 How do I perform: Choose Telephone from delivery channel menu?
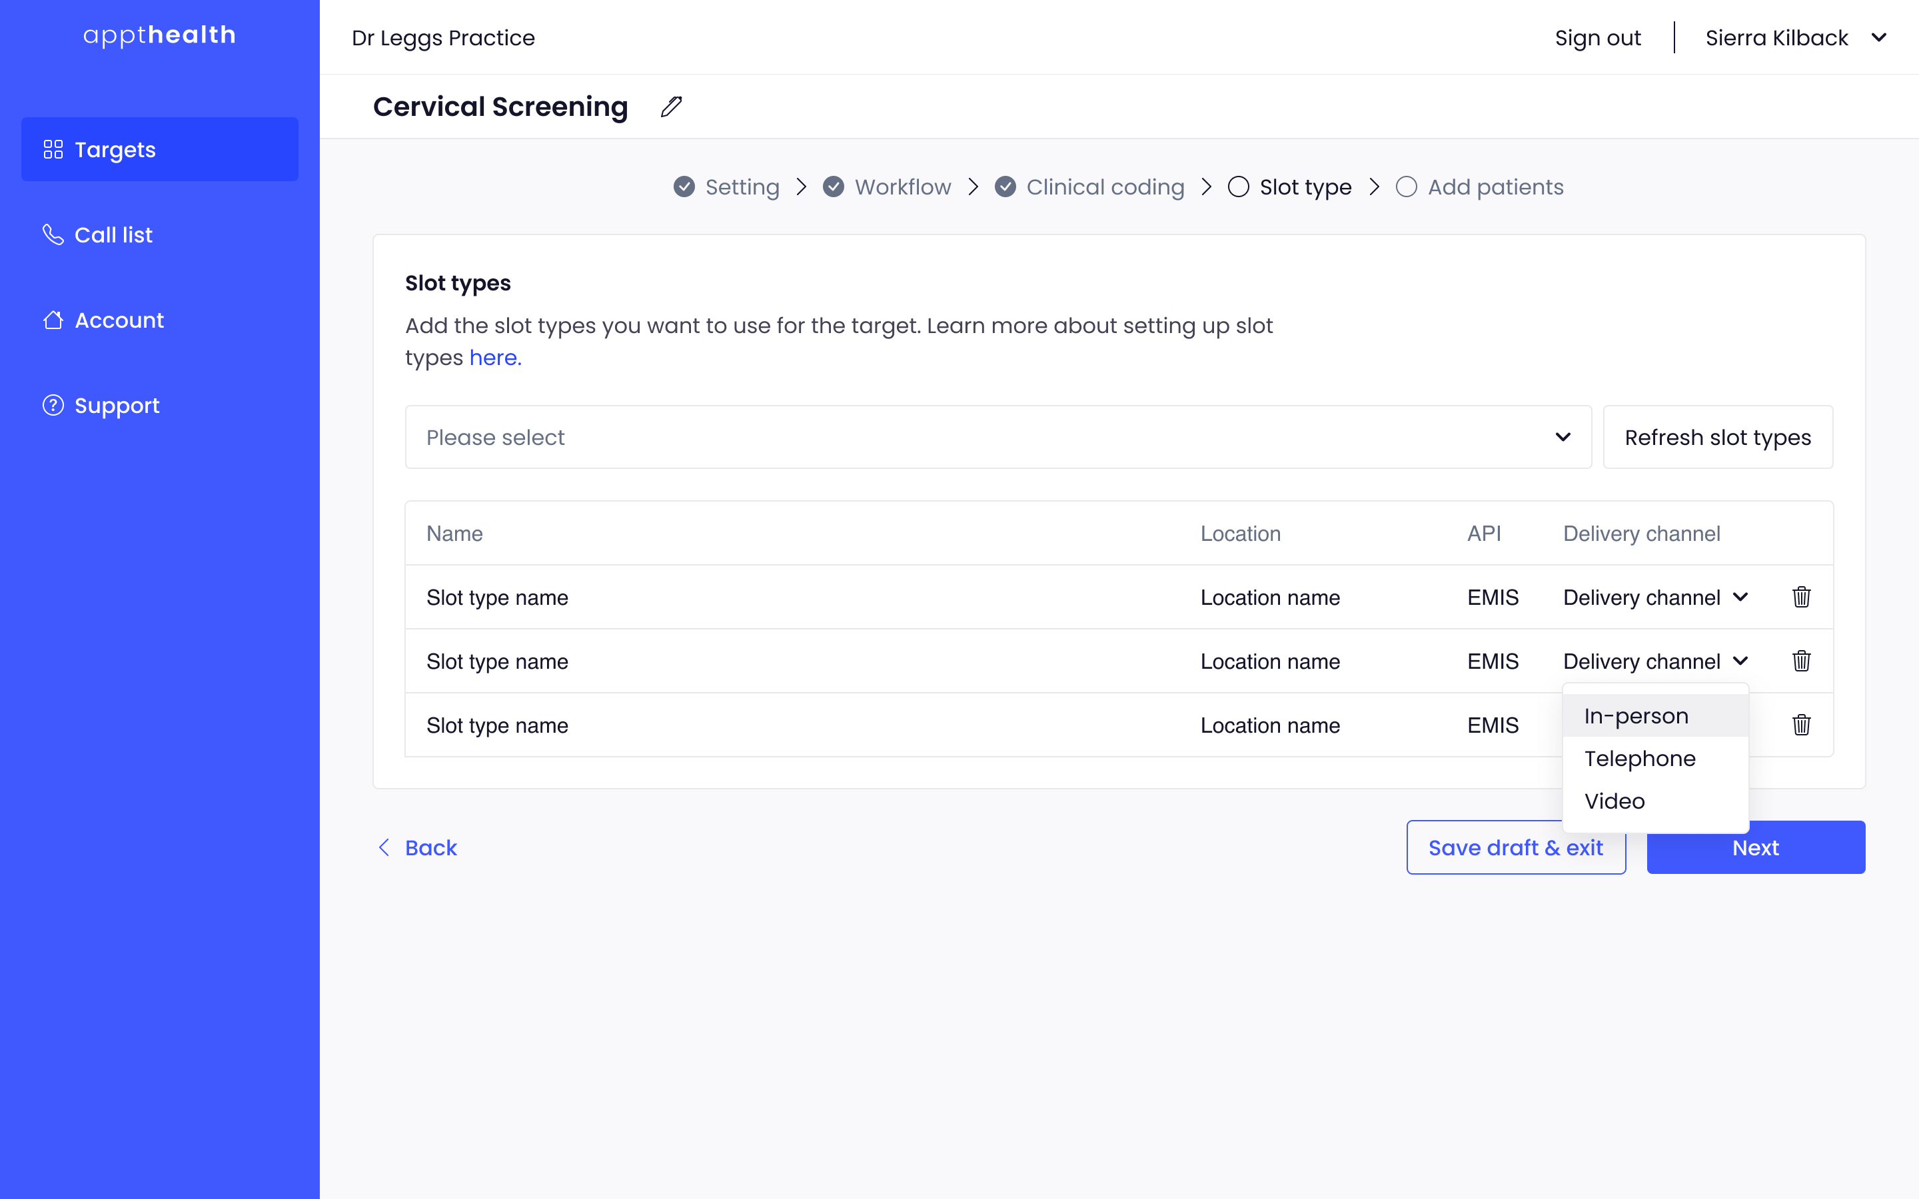(1639, 759)
